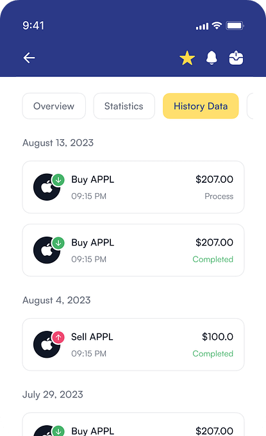Image resolution: width=266 pixels, height=436 pixels.
Task: Tap the back arrow icon
Action: (x=29, y=58)
